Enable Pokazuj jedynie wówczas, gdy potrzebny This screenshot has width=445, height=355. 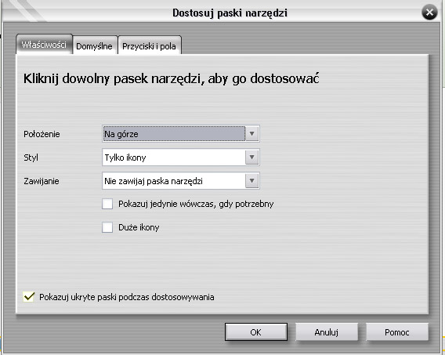point(107,204)
